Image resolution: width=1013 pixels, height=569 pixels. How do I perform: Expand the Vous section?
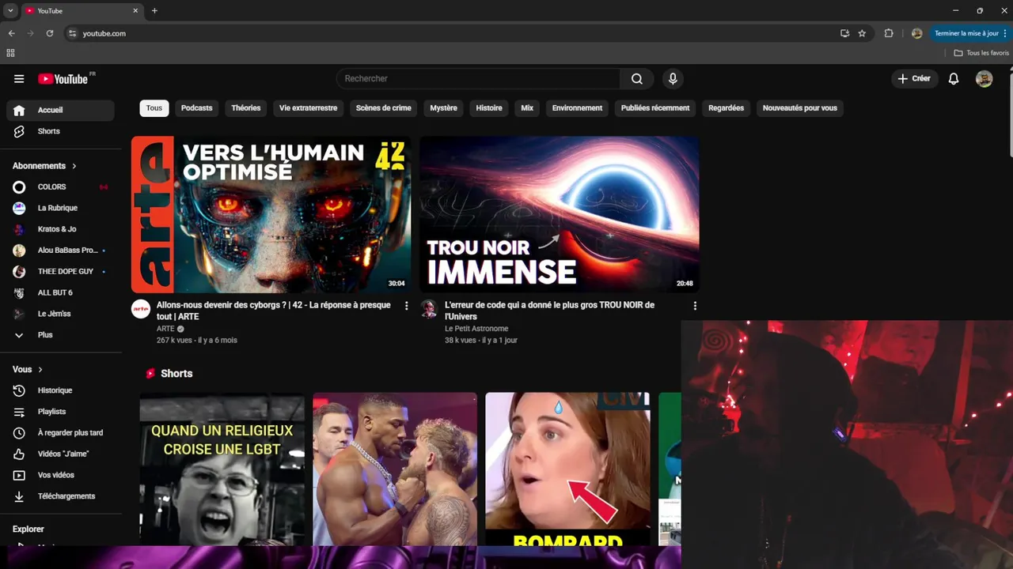[28, 370]
